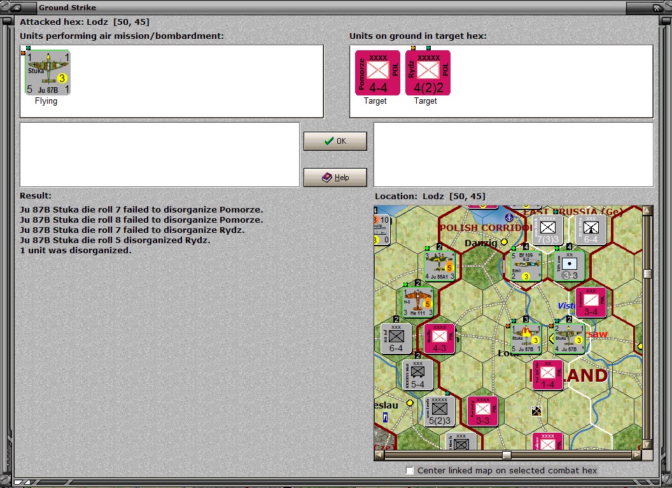The height and width of the screenshot is (488, 672).
Task: Click the 5(2)3 German headquarters counter
Action: (439, 411)
